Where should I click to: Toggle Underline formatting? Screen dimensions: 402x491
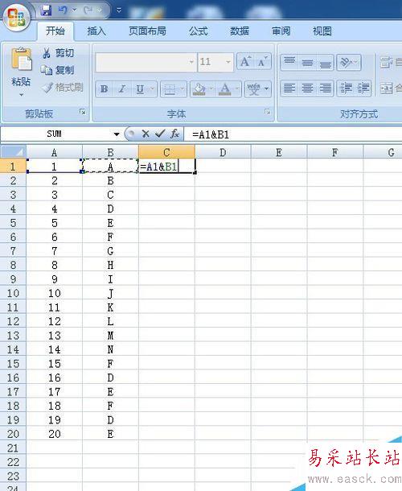coord(140,89)
